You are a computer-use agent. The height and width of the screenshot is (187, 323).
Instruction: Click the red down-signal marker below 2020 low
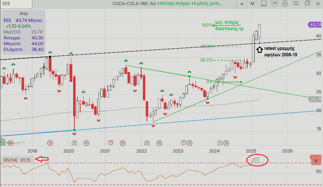click(74, 134)
